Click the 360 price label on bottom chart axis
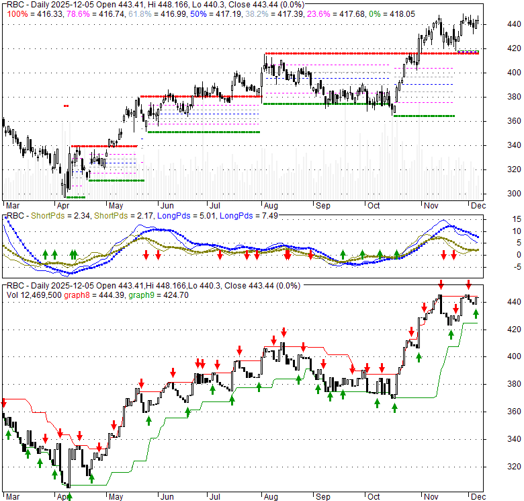Image resolution: width=524 pixels, height=501 pixels. tap(514, 412)
